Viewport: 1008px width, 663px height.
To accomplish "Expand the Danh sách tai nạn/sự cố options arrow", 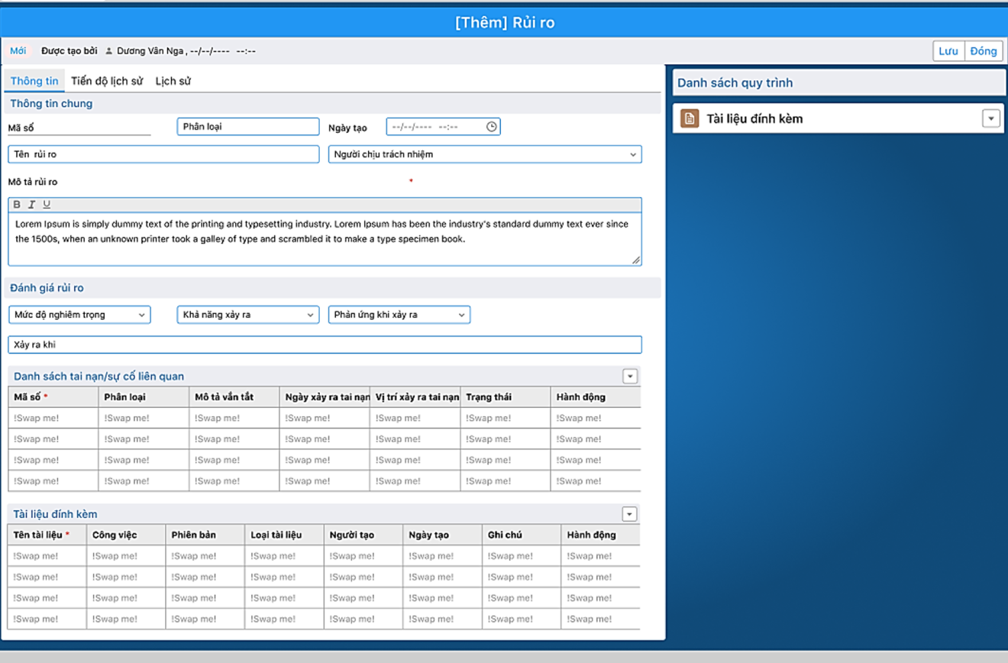I will pyautogui.click(x=629, y=376).
